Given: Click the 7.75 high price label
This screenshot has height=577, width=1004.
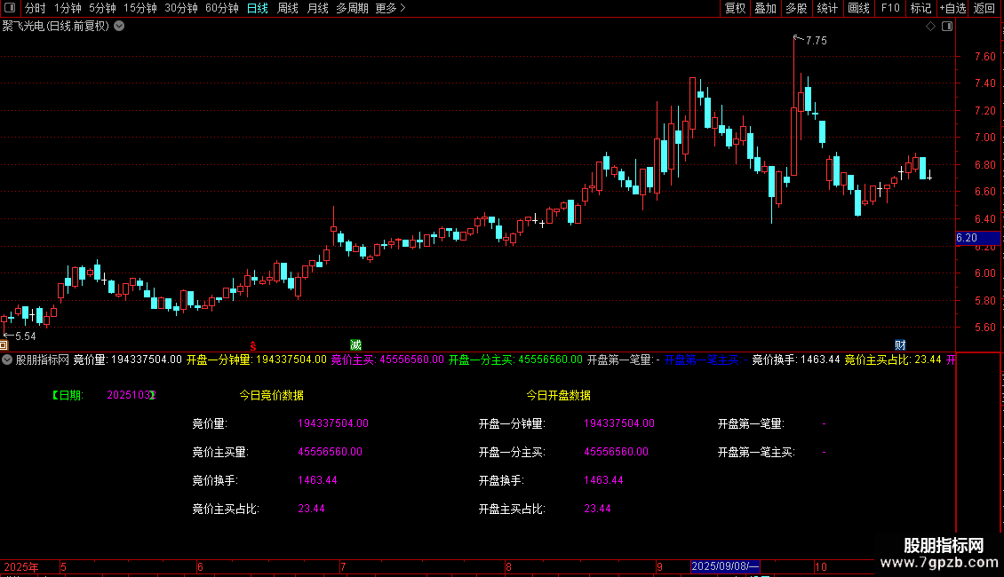Looking at the screenshot, I should [x=817, y=41].
